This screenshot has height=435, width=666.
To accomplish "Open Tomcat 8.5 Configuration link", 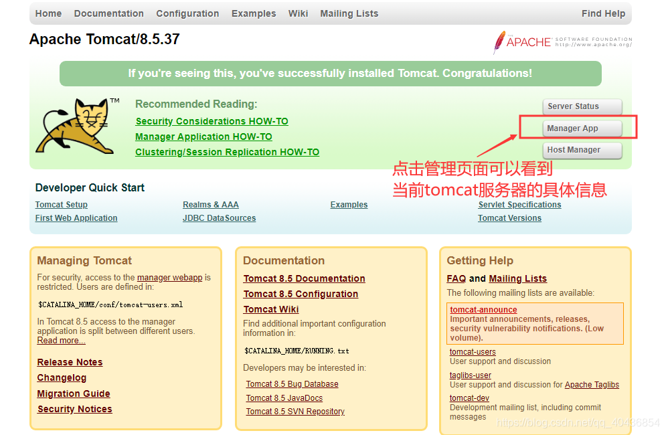I will pos(301,294).
